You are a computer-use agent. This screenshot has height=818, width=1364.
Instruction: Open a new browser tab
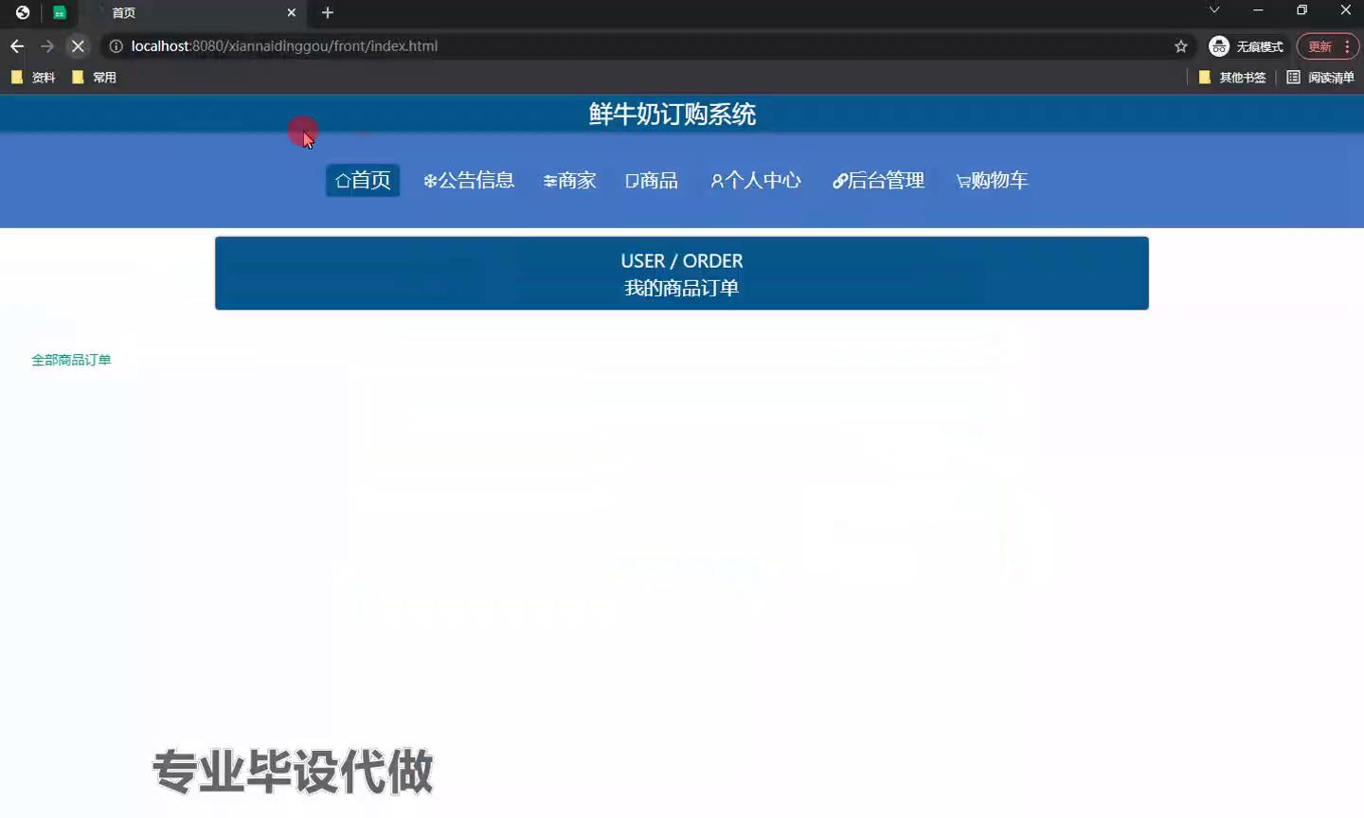tap(328, 12)
